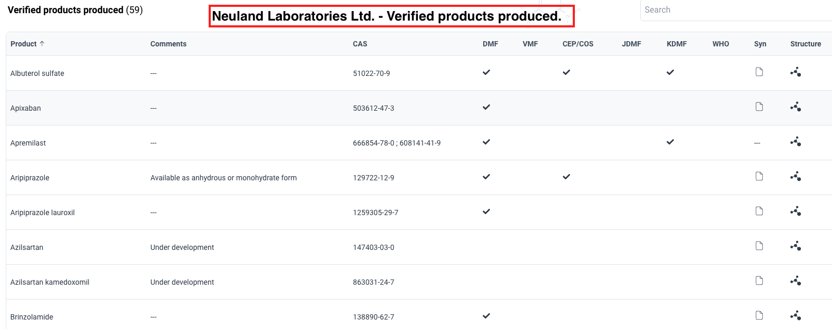Click the Comments column header
Image resolution: width=832 pixels, height=329 pixels.
[x=168, y=44]
